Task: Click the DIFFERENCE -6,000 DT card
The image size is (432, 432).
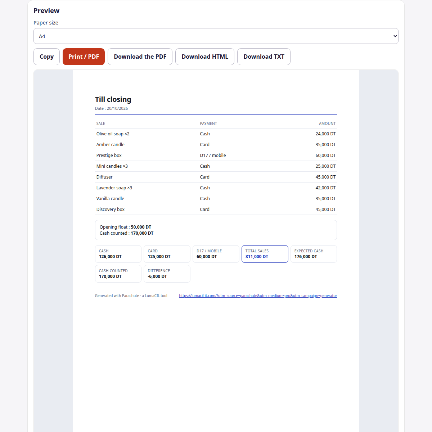Action: [x=167, y=274]
